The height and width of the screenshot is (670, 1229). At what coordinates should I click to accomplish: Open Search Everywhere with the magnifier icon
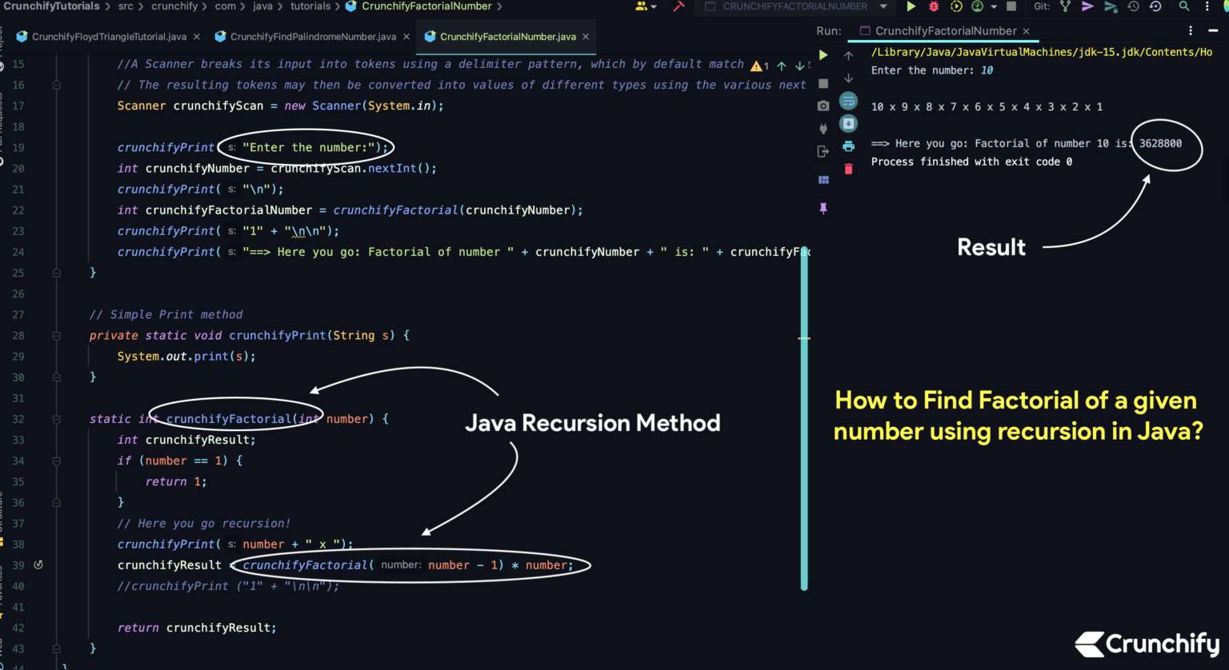tap(1185, 6)
